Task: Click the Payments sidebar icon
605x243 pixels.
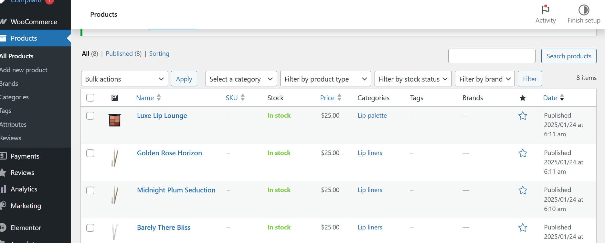Action: point(3,156)
